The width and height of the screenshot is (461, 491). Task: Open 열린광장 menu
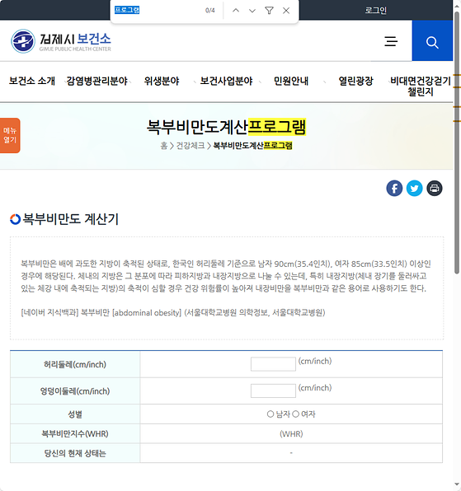[x=355, y=81]
